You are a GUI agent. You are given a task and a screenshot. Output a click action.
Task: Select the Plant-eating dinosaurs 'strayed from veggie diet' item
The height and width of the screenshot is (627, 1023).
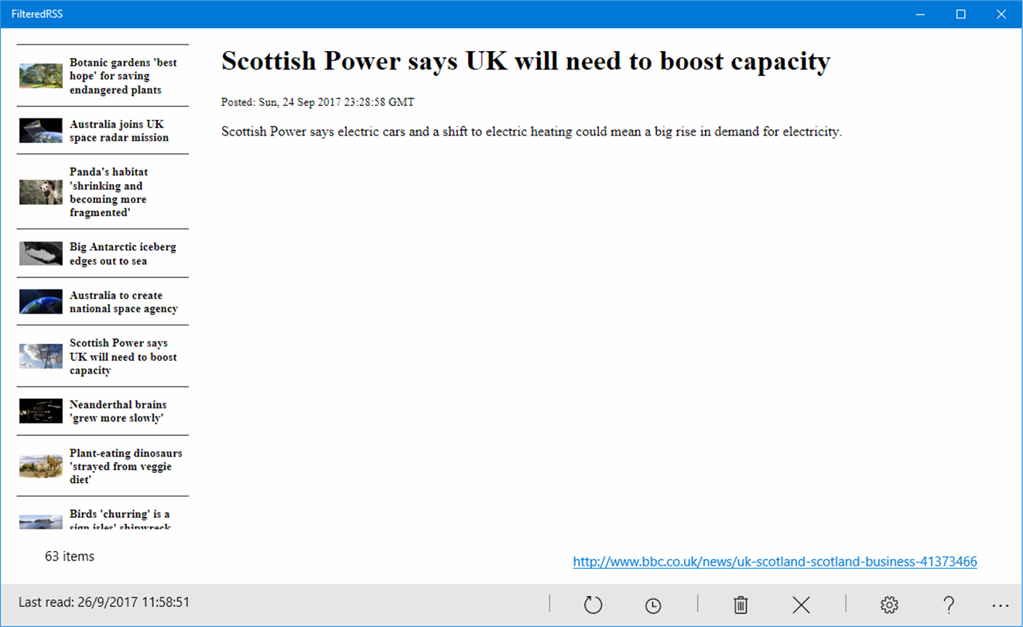coord(103,466)
